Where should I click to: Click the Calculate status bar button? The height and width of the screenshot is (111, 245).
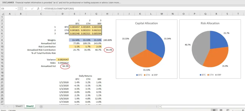coord(12,110)
